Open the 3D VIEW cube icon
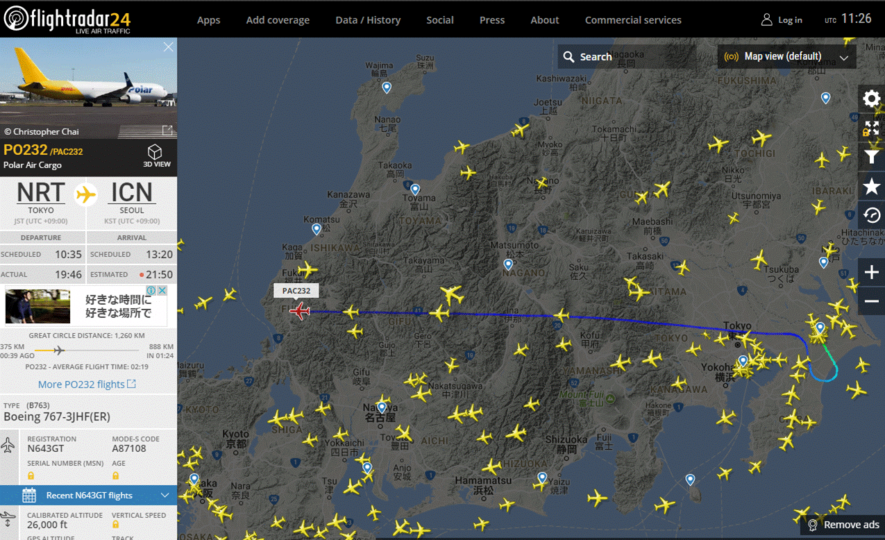The width and height of the screenshot is (885, 540). (x=155, y=153)
